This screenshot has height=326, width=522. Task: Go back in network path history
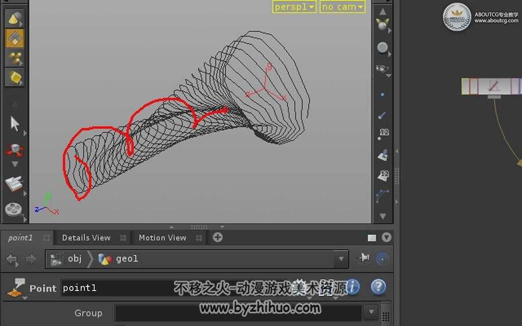12,259
